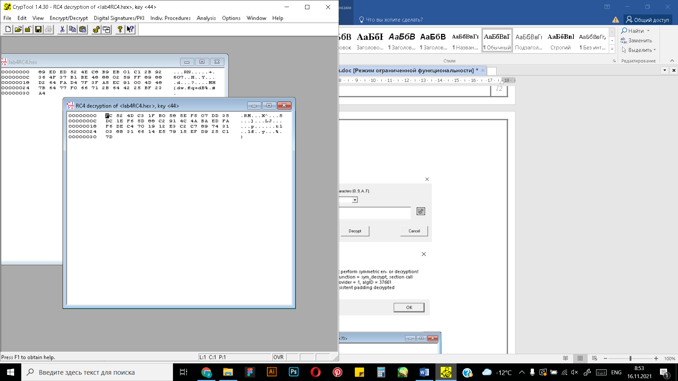Open the Выделить dropdown in Word

(x=638, y=50)
